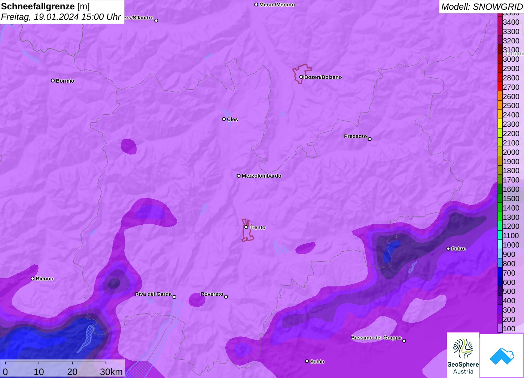Click the 2300 yellow legend swatch
524x378 pixels.
[x=500, y=124]
